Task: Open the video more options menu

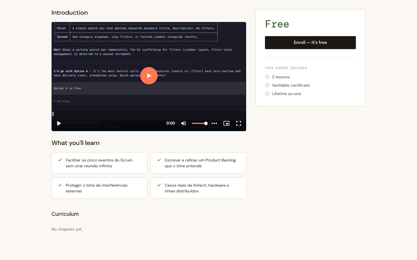Action: 214,123
